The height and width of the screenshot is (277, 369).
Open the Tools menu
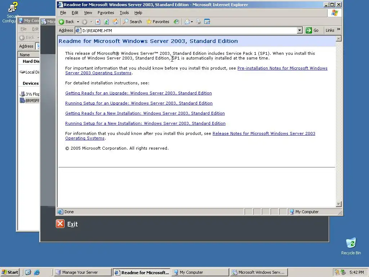coord(124,13)
